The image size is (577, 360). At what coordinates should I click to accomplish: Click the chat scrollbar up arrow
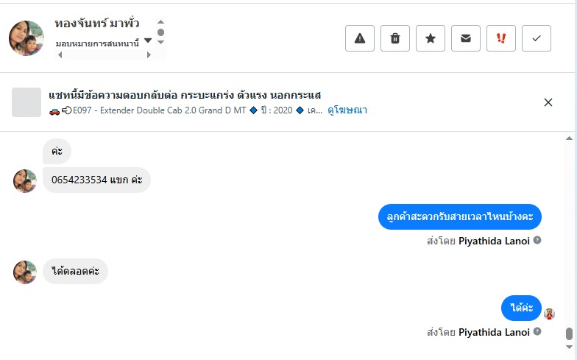click(x=568, y=138)
